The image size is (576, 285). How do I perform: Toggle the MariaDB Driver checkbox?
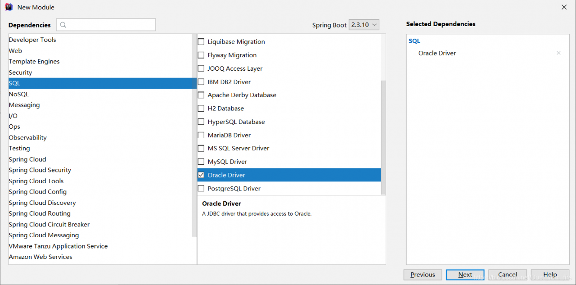tap(201, 135)
